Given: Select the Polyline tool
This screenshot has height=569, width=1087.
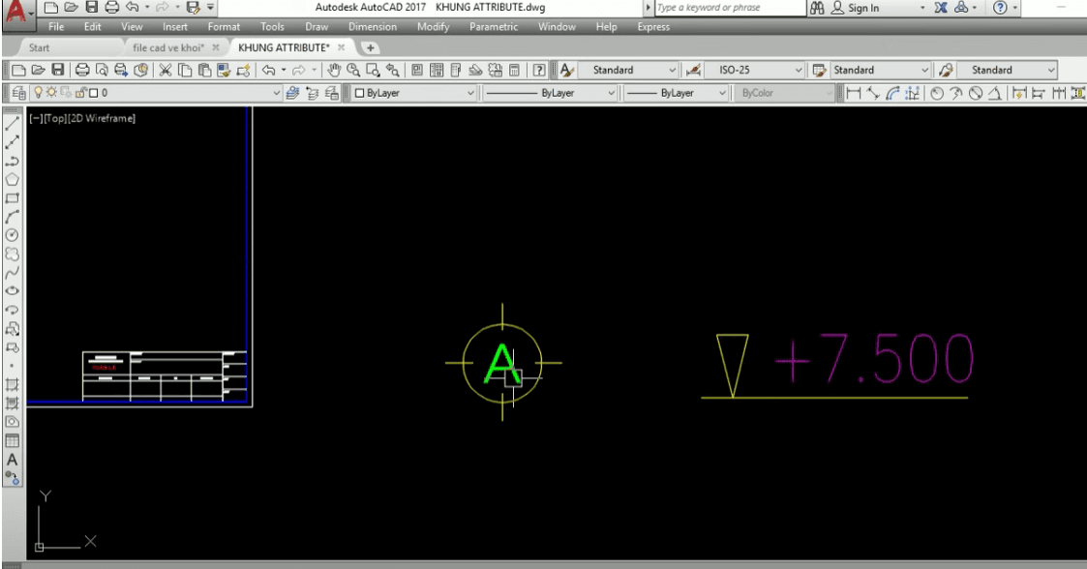Looking at the screenshot, I should pos(12,161).
